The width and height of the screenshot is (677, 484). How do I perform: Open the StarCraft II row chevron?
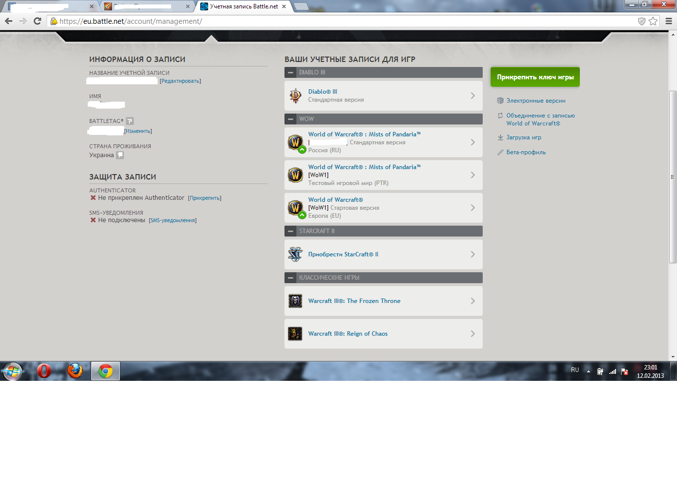(473, 254)
